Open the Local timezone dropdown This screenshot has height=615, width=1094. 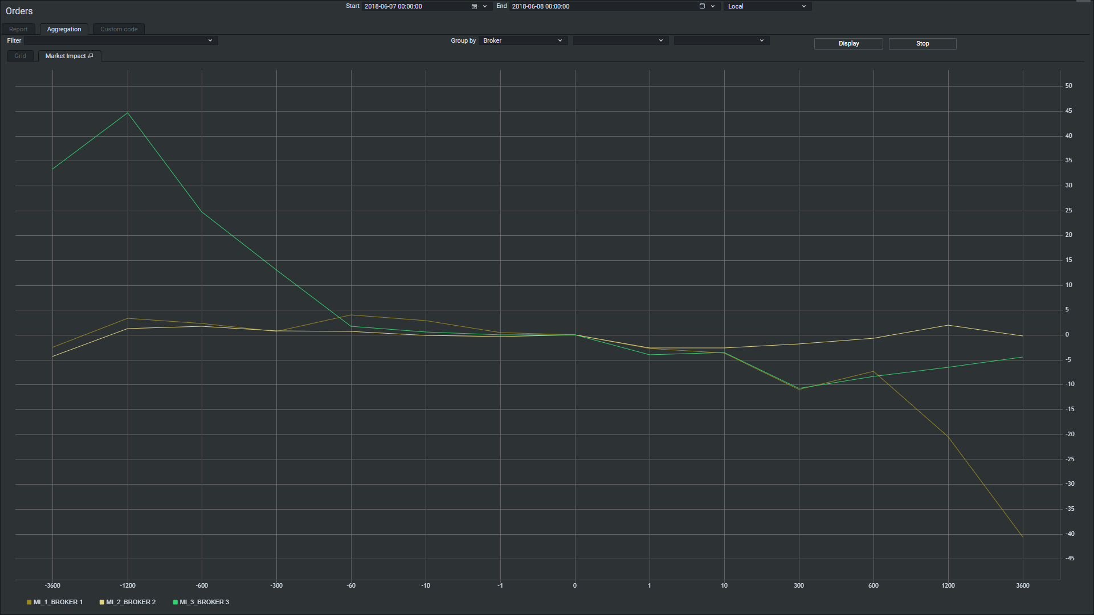pos(767,6)
